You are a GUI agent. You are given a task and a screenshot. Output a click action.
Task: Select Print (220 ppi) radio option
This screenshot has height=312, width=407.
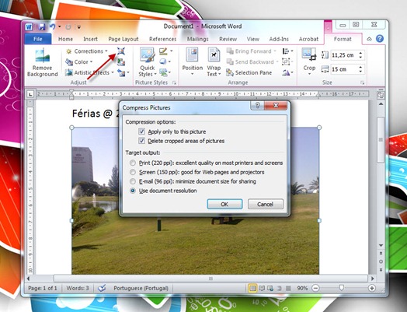[x=133, y=163]
